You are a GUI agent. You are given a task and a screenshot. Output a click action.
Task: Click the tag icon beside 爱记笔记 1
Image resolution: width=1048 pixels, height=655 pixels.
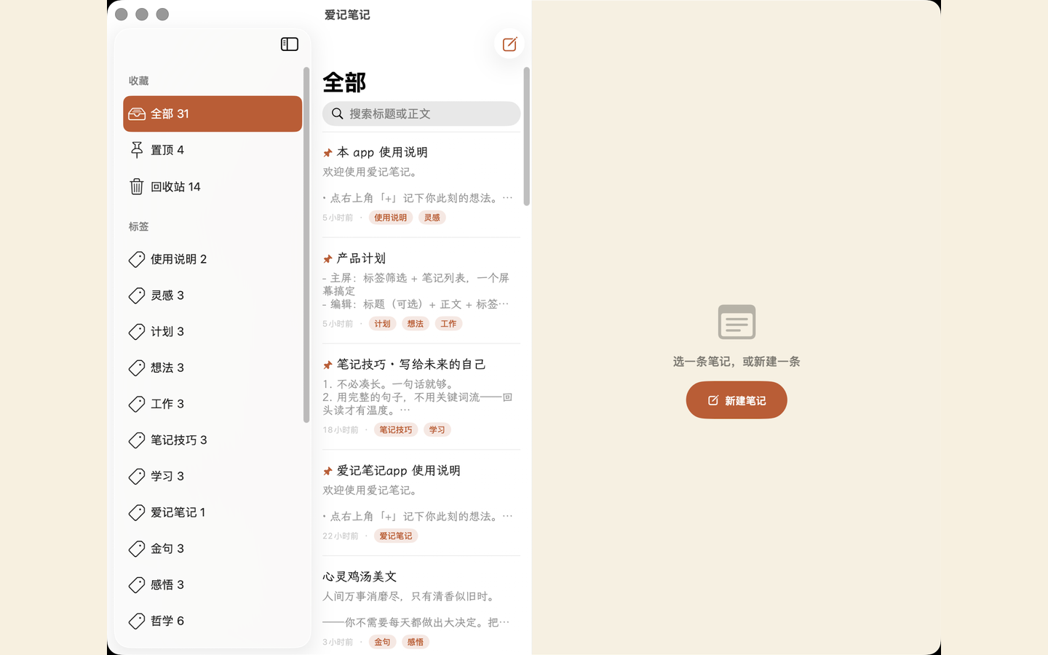[137, 513]
